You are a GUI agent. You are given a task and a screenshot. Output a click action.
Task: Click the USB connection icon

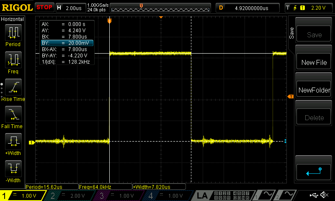click(313, 195)
